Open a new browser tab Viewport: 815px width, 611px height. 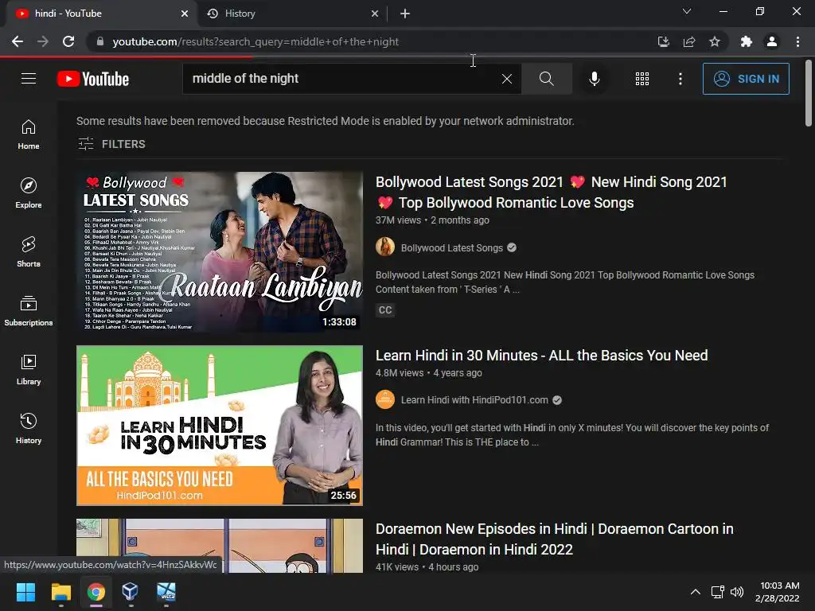(x=405, y=14)
